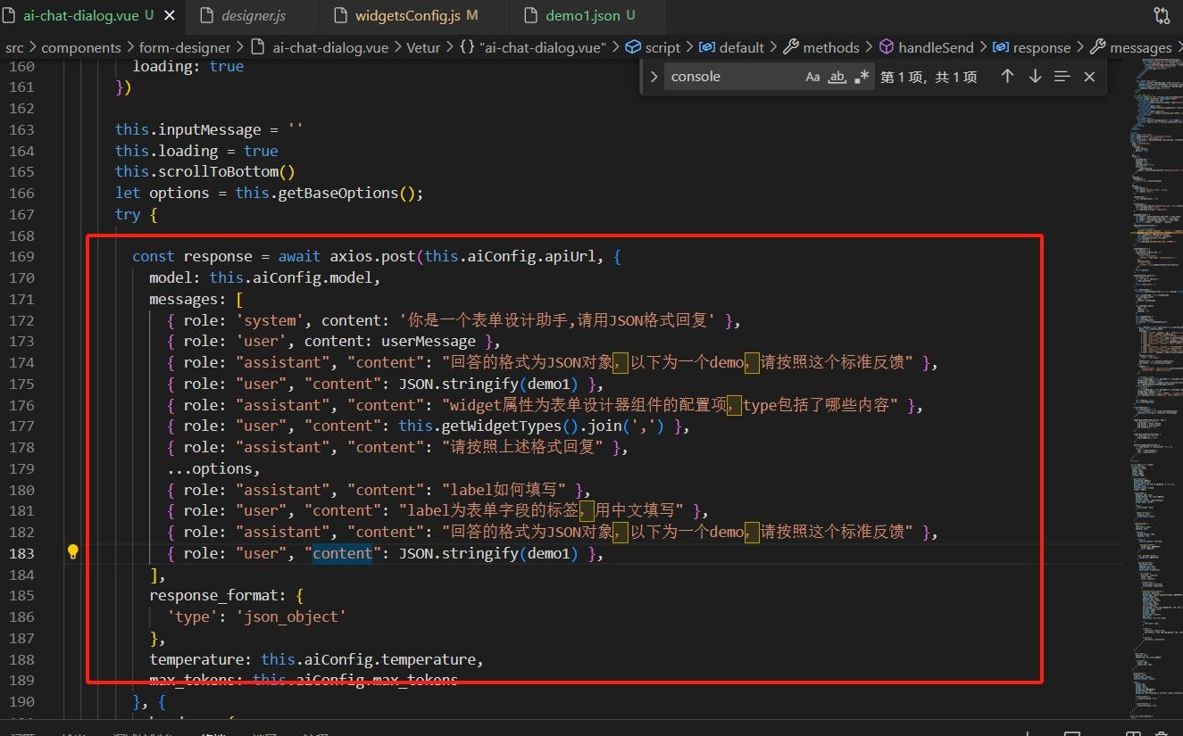The image size is (1183, 736).
Task: Click 'this.aiConfig.temperature' on line 188
Action: tap(369, 659)
